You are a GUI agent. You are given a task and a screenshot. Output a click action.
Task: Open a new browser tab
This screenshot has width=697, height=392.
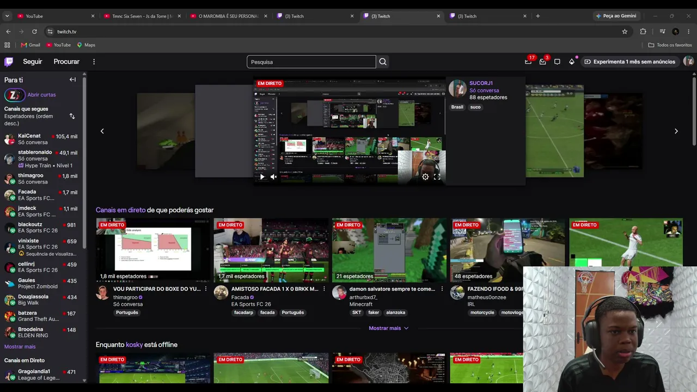point(538,16)
